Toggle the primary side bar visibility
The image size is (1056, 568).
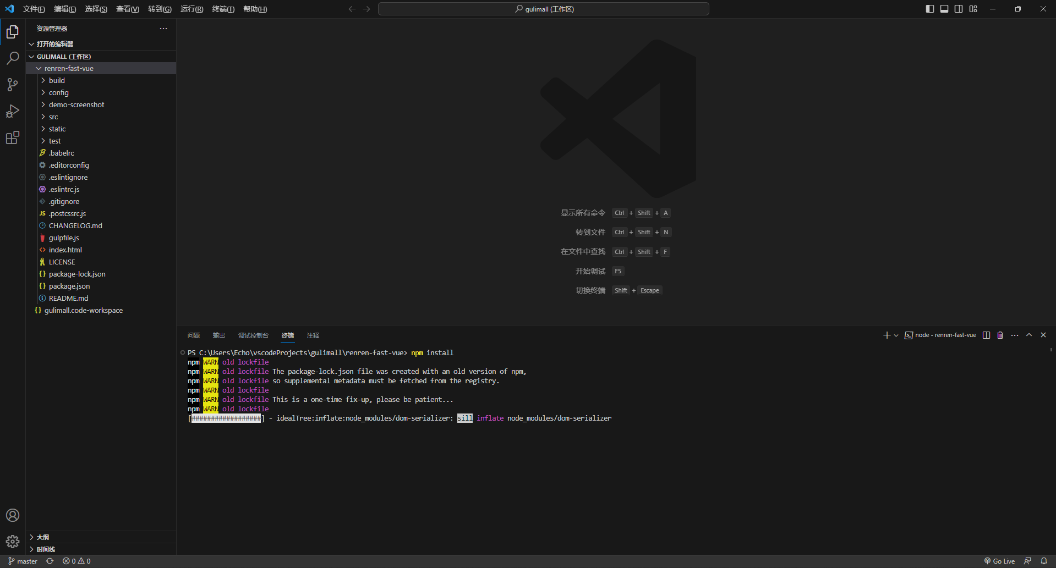tap(930, 9)
